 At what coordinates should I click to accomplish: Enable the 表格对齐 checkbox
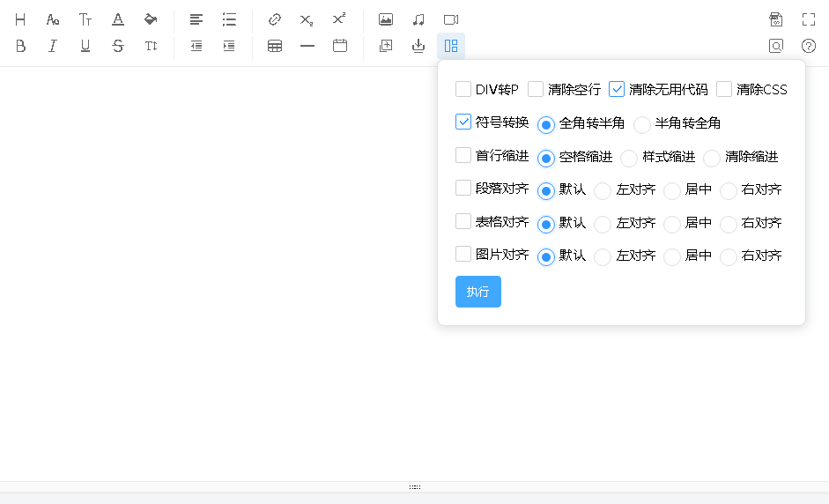click(463, 221)
